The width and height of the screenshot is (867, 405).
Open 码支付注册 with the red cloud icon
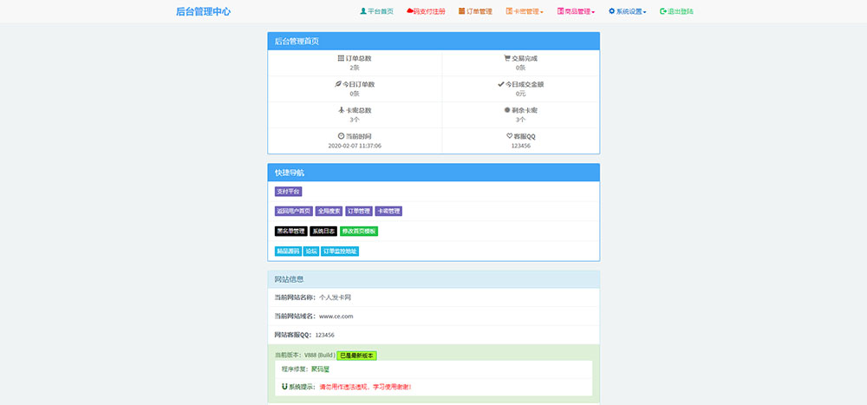tap(426, 11)
